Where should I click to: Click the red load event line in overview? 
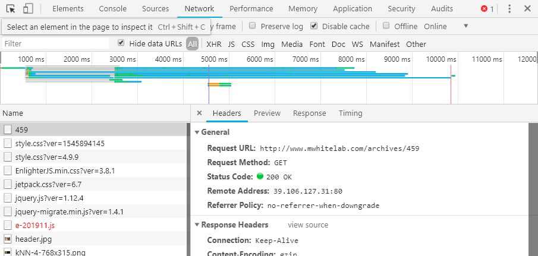(x=451, y=84)
